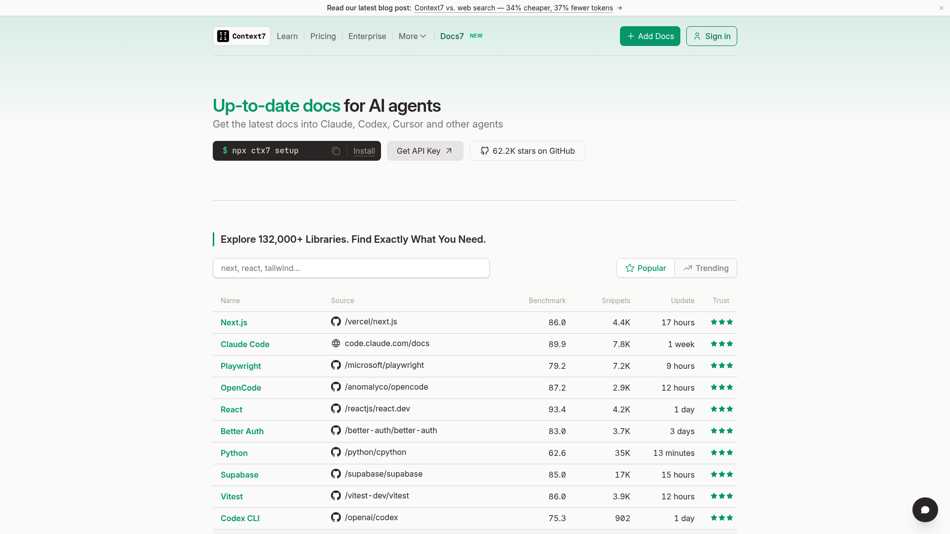Click the Context7 logo icon
This screenshot has width=950, height=534.
223,36
